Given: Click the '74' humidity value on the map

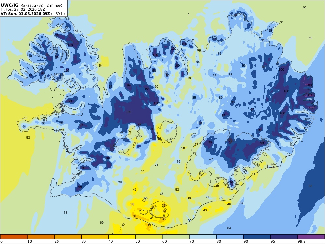Looking at the screenshot, I should tap(207, 197).
